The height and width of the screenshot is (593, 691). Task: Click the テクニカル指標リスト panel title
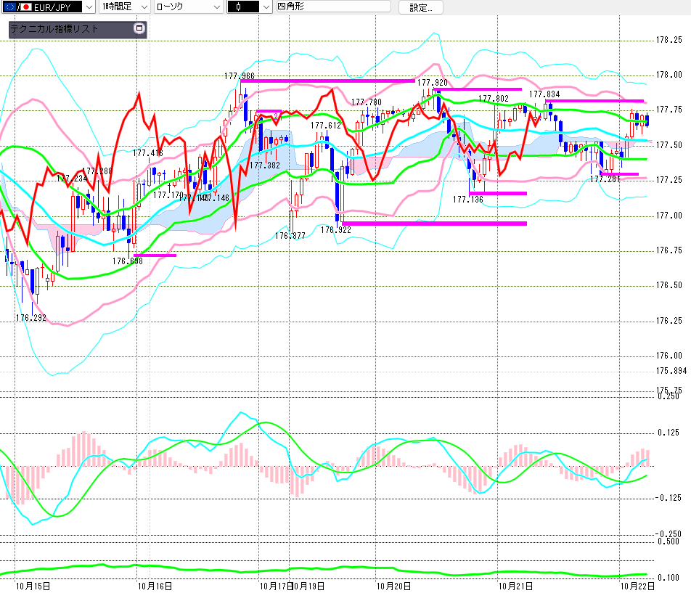click(54, 29)
